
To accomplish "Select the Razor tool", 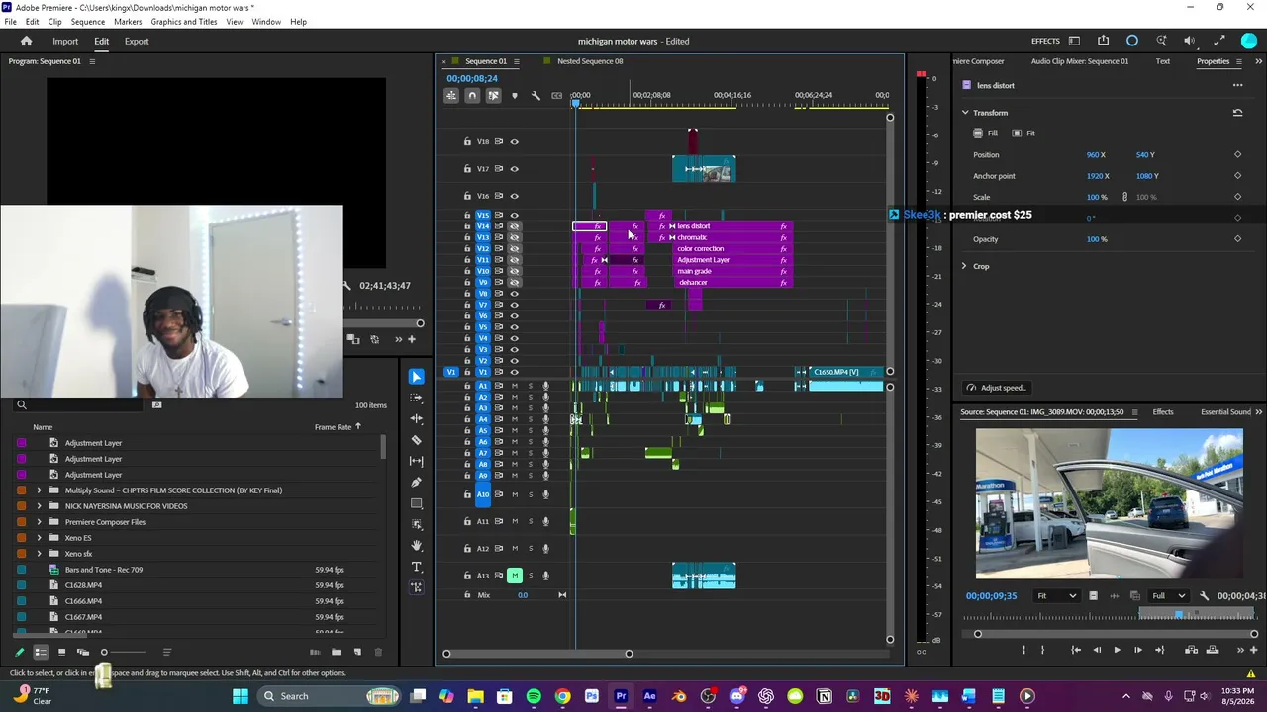I will click(417, 440).
